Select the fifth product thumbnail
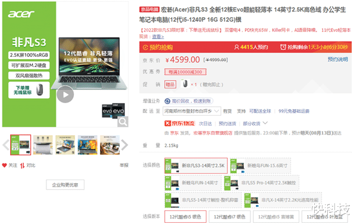The image size is (357, 224). point(109,145)
